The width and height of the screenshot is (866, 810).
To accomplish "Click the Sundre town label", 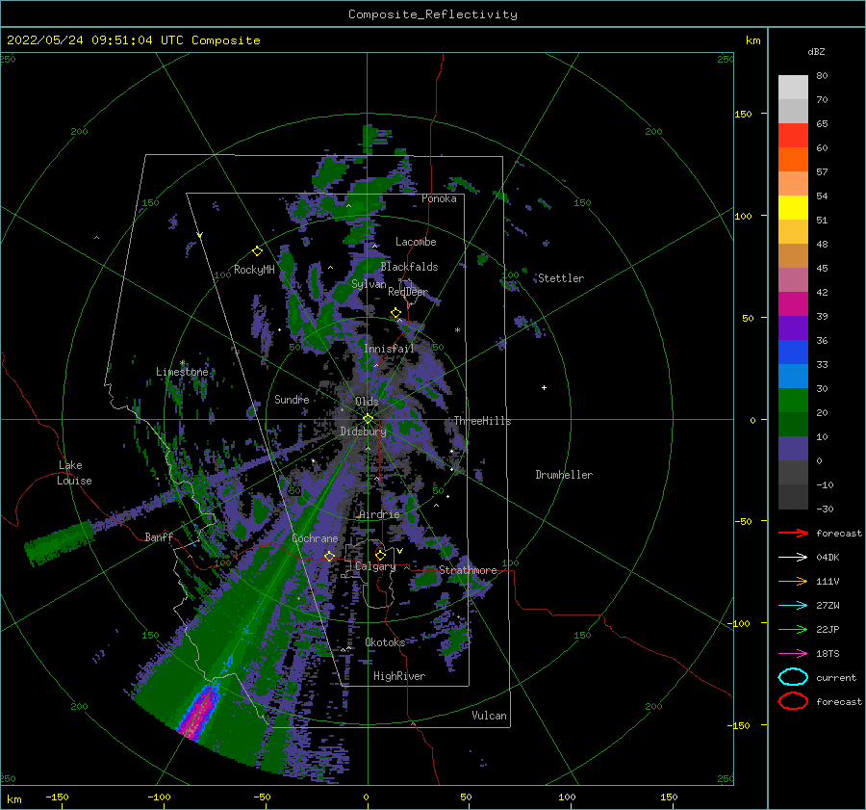I will click(x=292, y=399).
